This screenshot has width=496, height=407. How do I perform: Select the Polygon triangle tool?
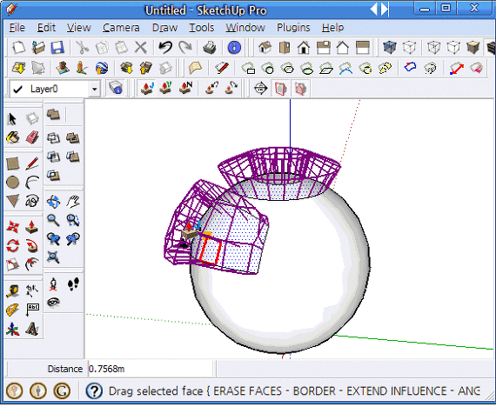13,201
